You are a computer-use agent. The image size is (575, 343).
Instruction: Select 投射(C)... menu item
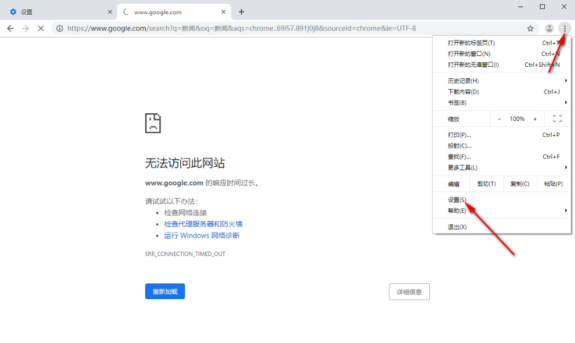point(502,146)
